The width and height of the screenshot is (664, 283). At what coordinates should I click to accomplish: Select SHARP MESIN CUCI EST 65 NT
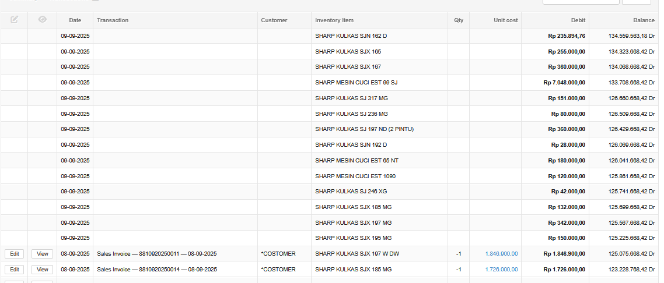coord(357,161)
